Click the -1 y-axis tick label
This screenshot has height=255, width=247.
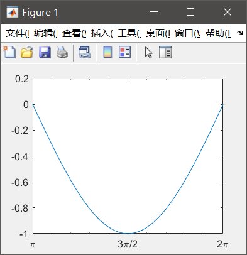point(23,234)
